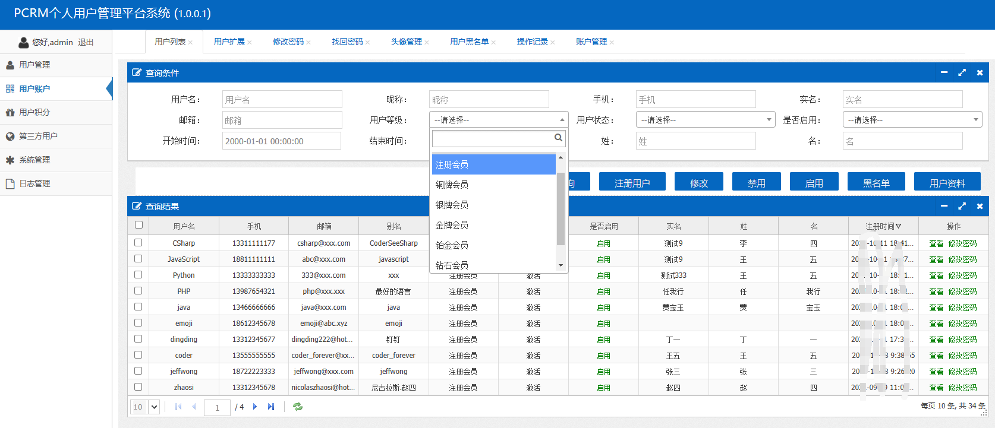Click 修改密码 link for PHP row
This screenshot has height=428, width=995.
pyautogui.click(x=962, y=291)
